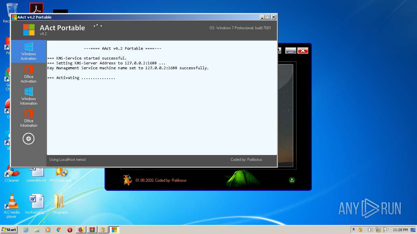Close the KMSTools window with red X
This screenshot has width=417, height=234.
[303, 51]
